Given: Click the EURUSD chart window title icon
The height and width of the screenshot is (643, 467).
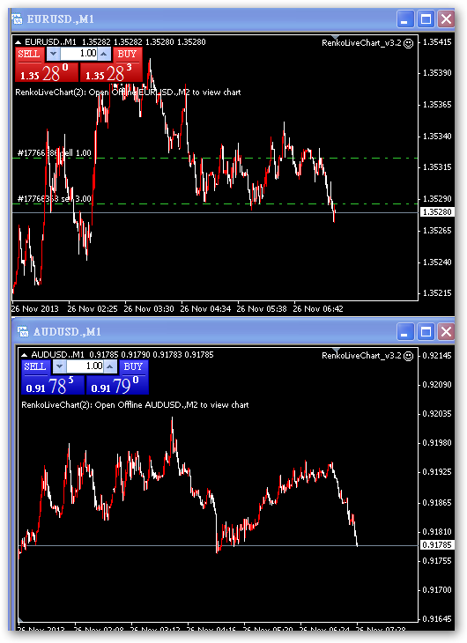Looking at the screenshot, I should [x=18, y=18].
